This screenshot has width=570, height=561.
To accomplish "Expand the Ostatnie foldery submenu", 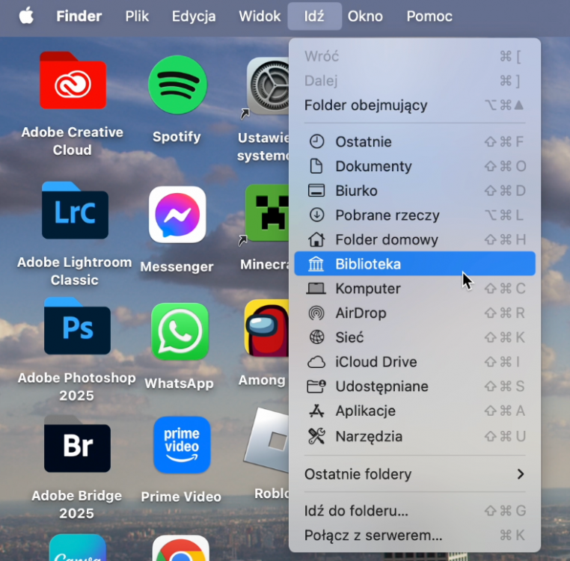I will 414,474.
